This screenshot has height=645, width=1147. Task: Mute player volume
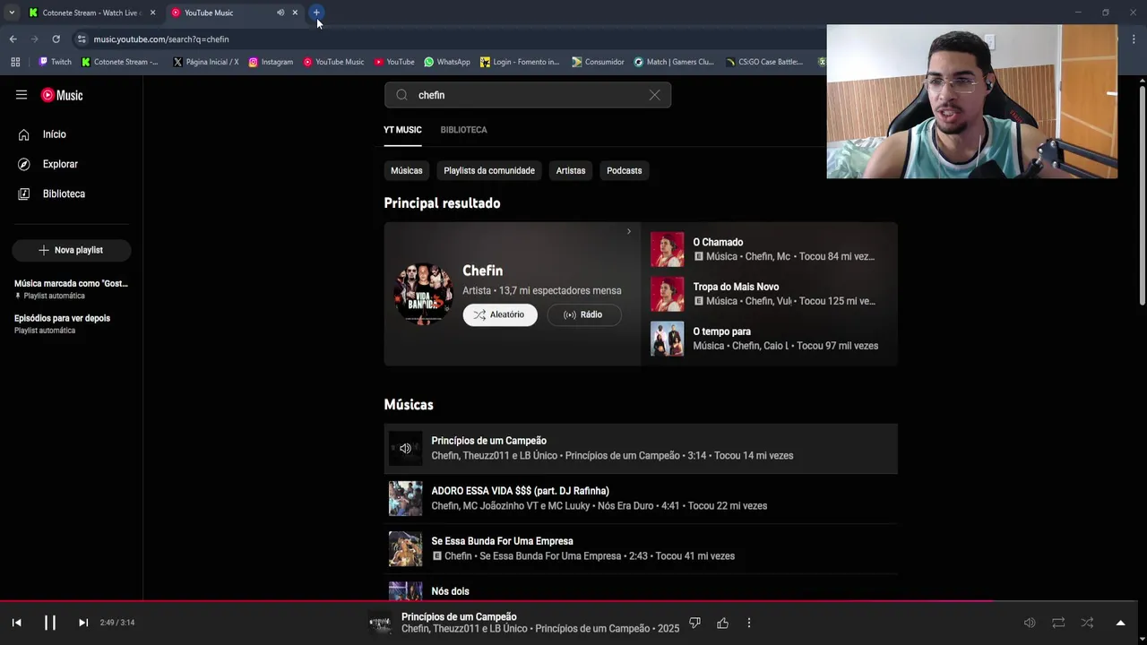1030,623
